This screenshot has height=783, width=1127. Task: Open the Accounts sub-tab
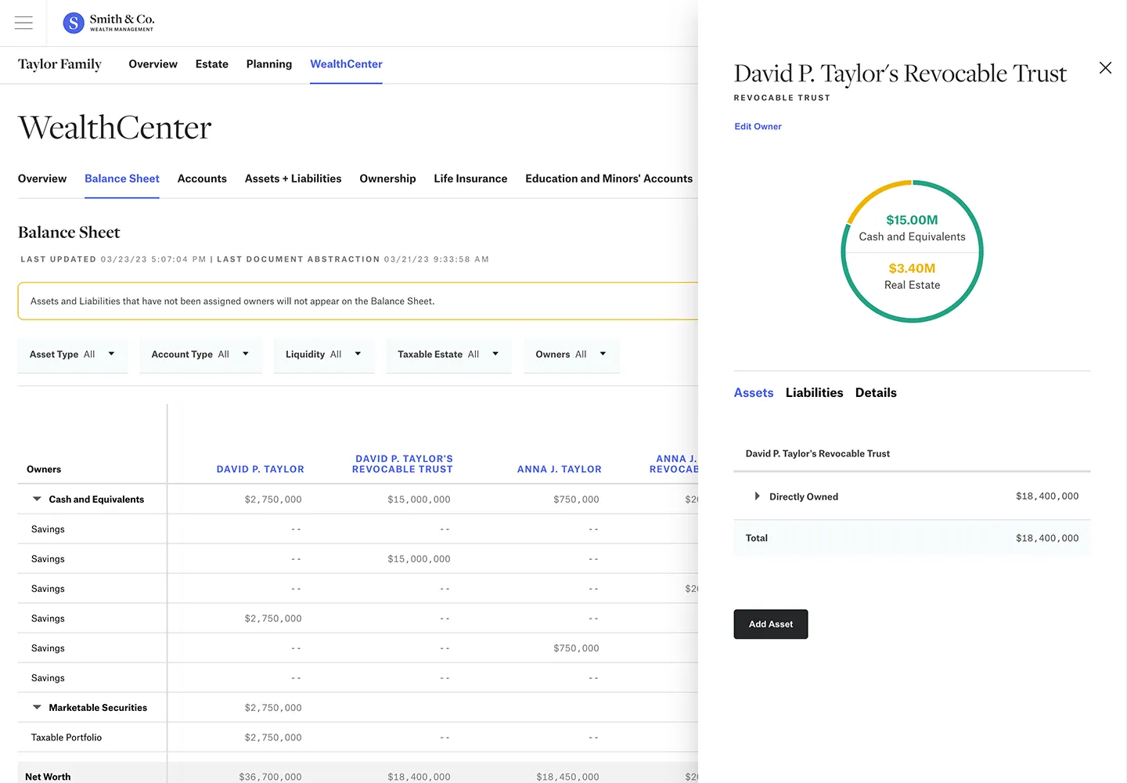coord(202,179)
